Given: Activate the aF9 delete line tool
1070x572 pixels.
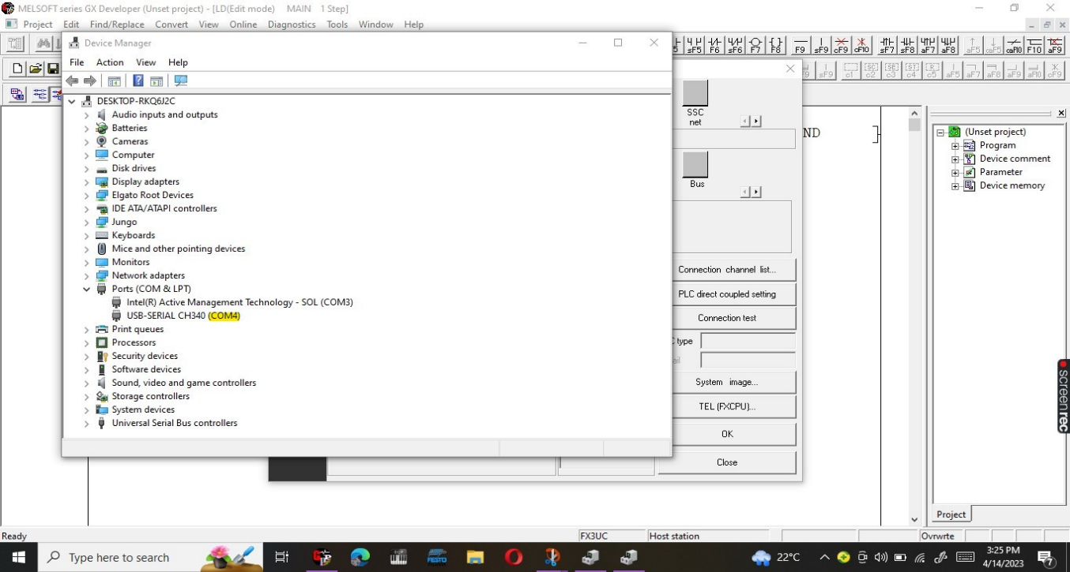Looking at the screenshot, I should [x=1055, y=44].
